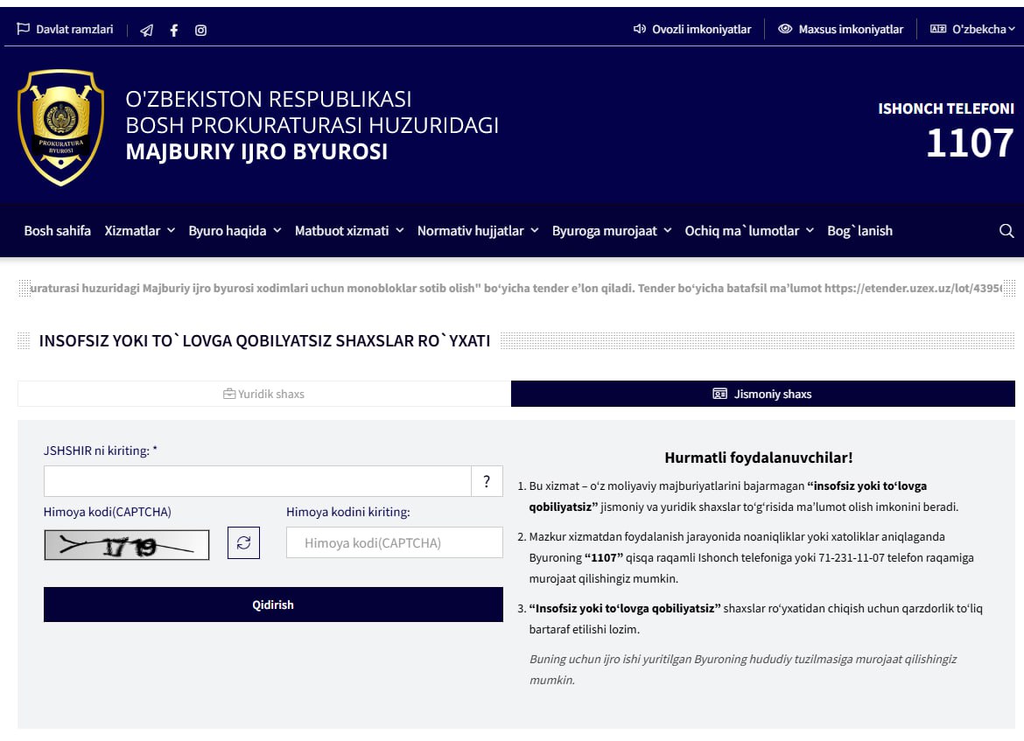Image resolution: width=1024 pixels, height=741 pixels.
Task: Open Davlat ramzlari flag link
Action: point(66,29)
